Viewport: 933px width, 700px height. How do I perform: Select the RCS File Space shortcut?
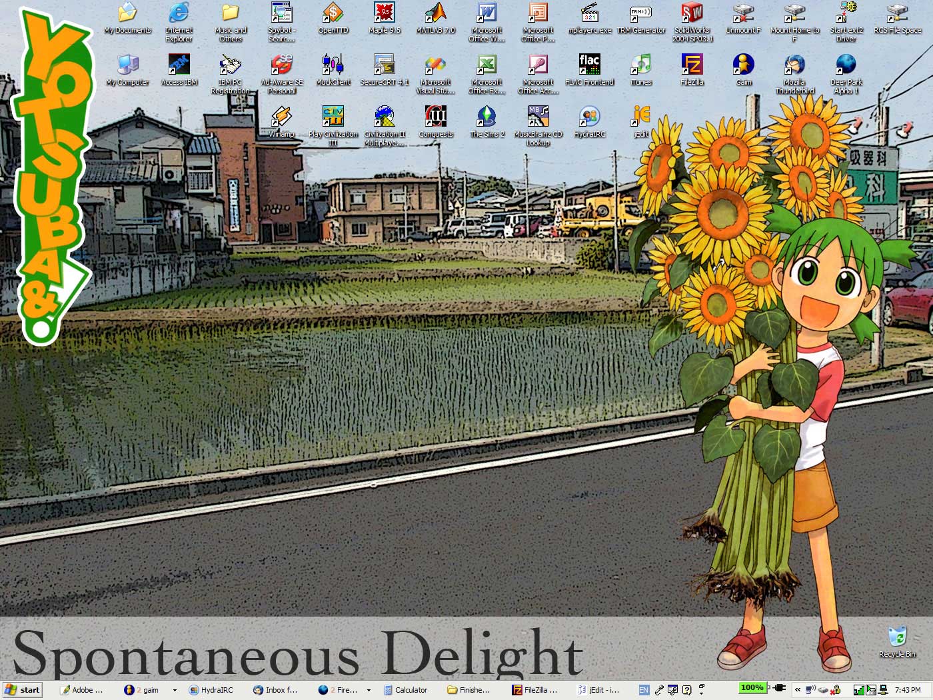coord(898,18)
